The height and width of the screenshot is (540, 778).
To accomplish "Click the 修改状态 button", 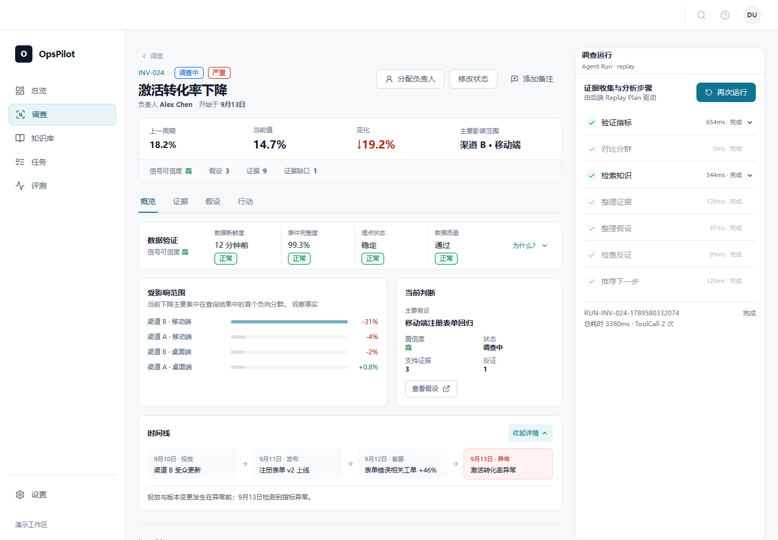I will point(473,79).
